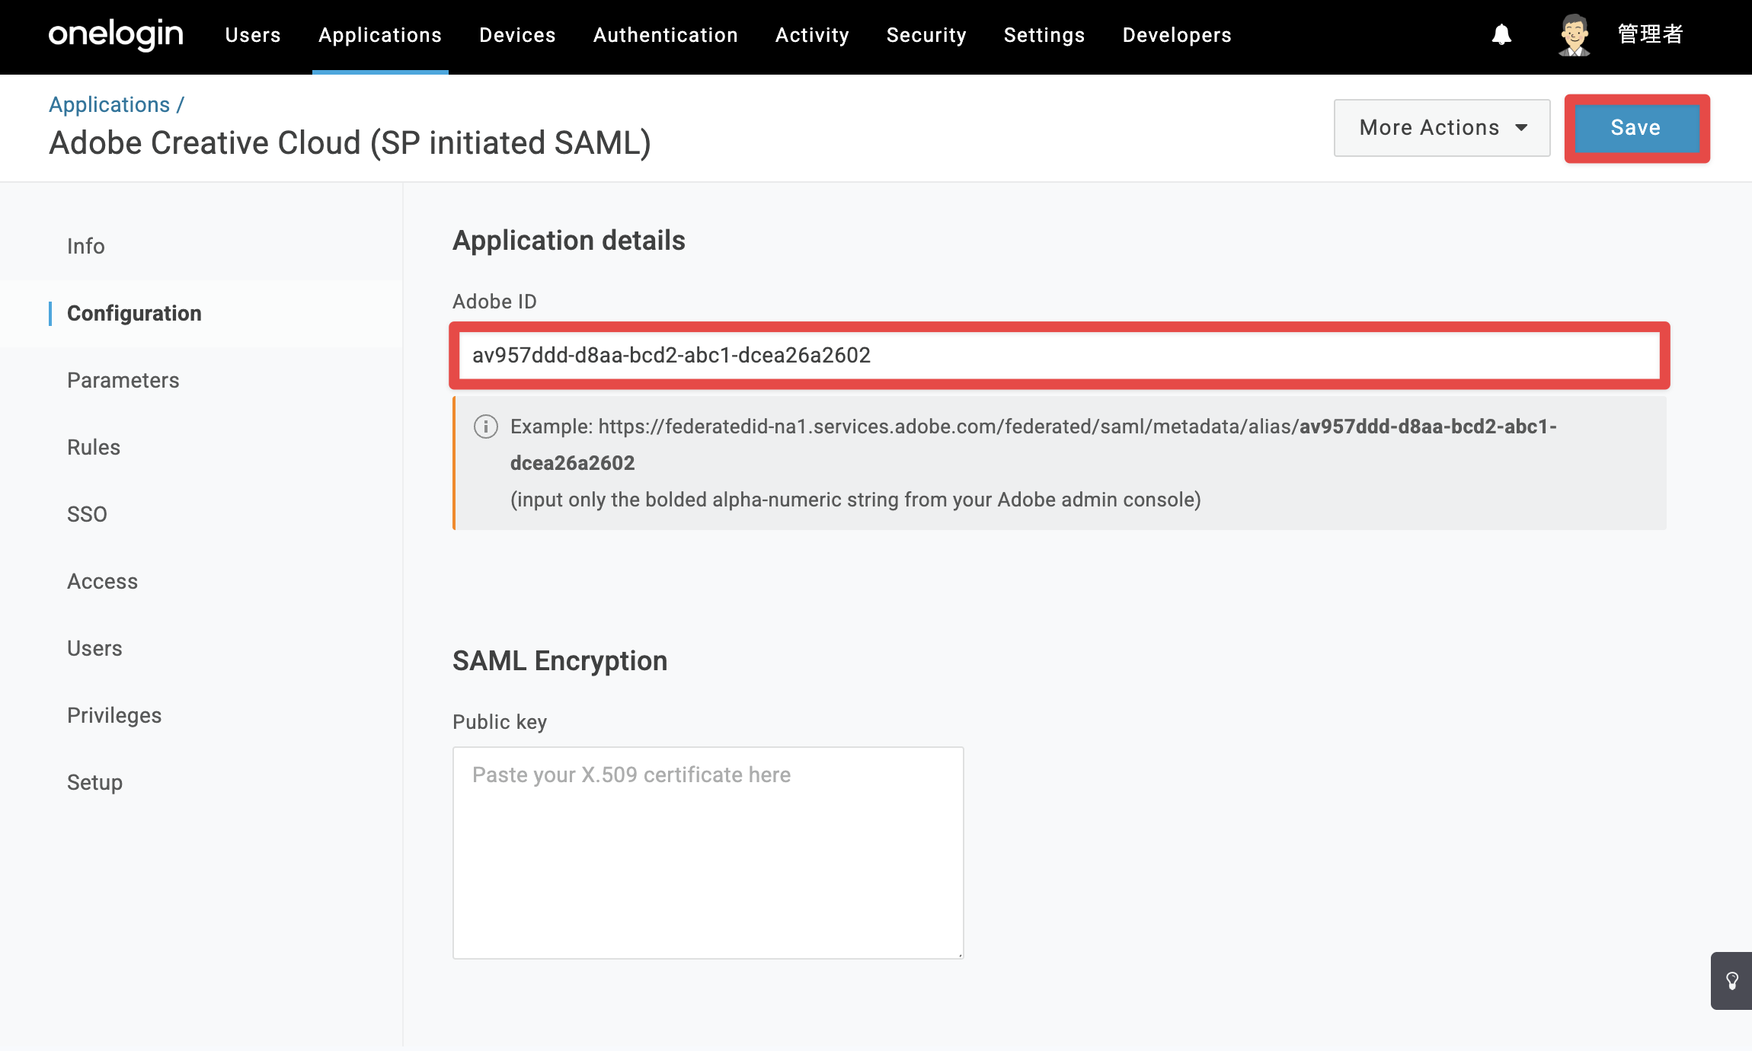Open the Security top menu

[926, 35]
